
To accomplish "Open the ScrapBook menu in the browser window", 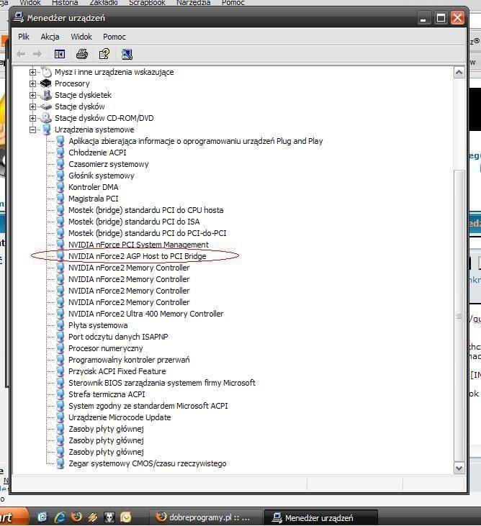I will click(147, 3).
